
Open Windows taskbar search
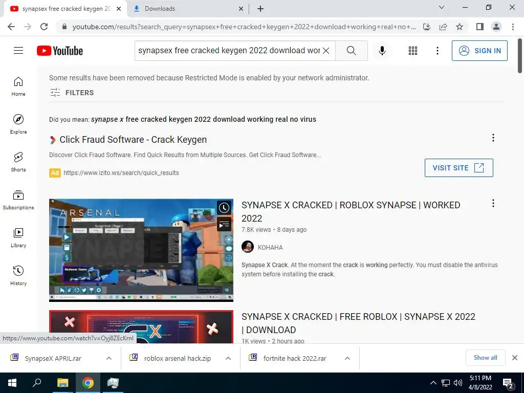click(37, 383)
